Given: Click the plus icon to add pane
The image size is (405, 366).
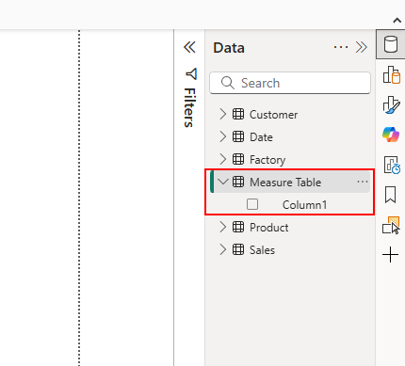Looking at the screenshot, I should (391, 254).
